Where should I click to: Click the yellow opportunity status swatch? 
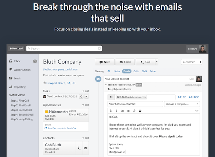[x=46, y=112]
